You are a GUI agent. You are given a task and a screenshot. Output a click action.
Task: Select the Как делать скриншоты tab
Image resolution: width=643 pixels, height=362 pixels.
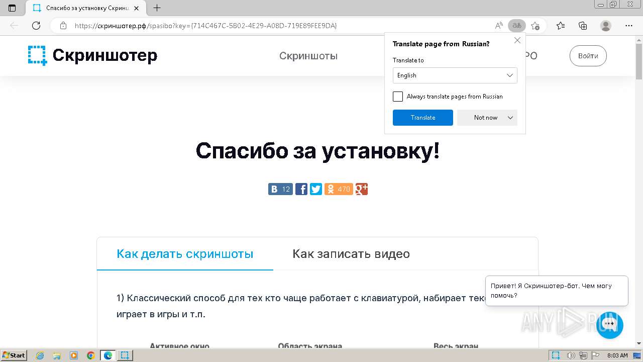click(x=185, y=254)
